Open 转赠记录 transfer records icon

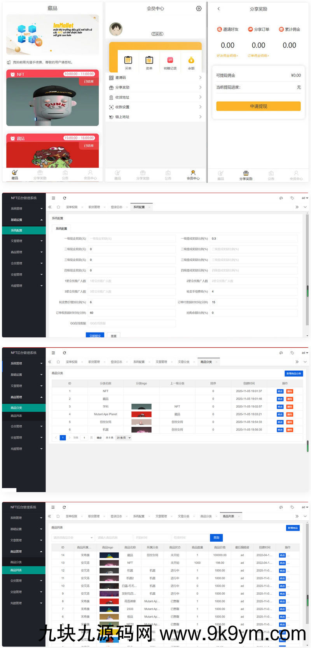(x=170, y=60)
